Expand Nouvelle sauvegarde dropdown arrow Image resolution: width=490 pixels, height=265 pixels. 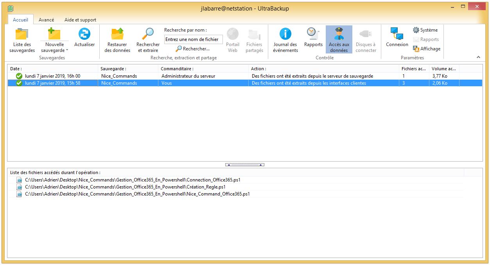point(67,50)
